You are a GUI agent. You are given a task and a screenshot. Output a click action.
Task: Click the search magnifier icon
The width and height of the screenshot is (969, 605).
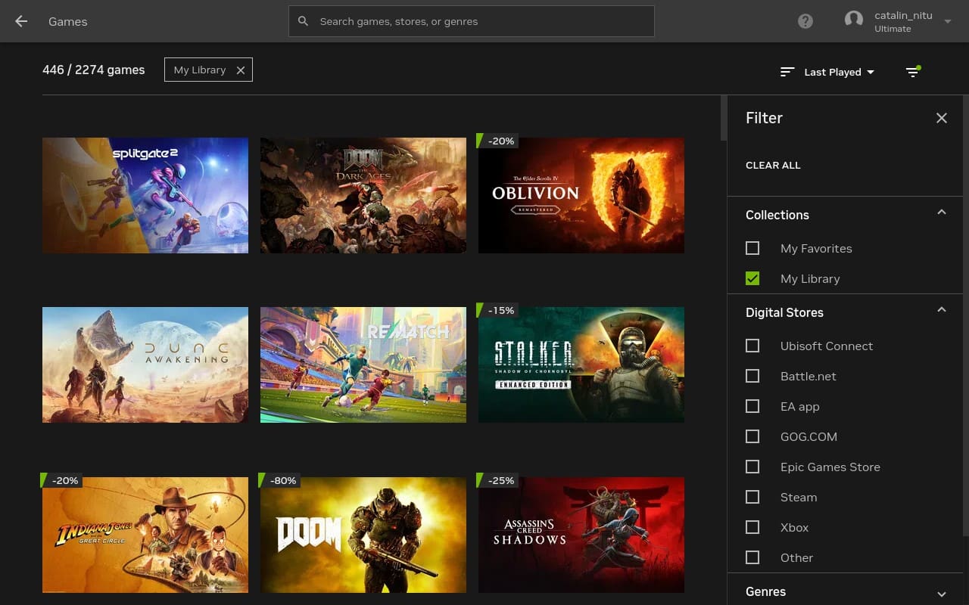tap(304, 21)
